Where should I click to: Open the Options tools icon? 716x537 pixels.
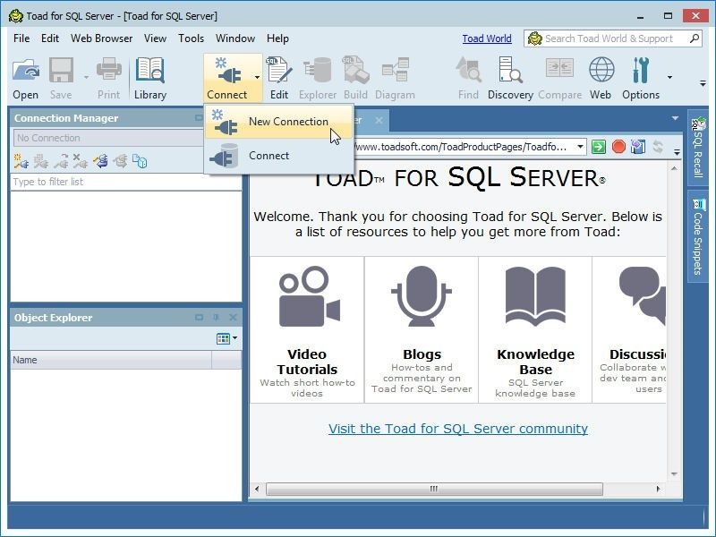[x=641, y=70]
